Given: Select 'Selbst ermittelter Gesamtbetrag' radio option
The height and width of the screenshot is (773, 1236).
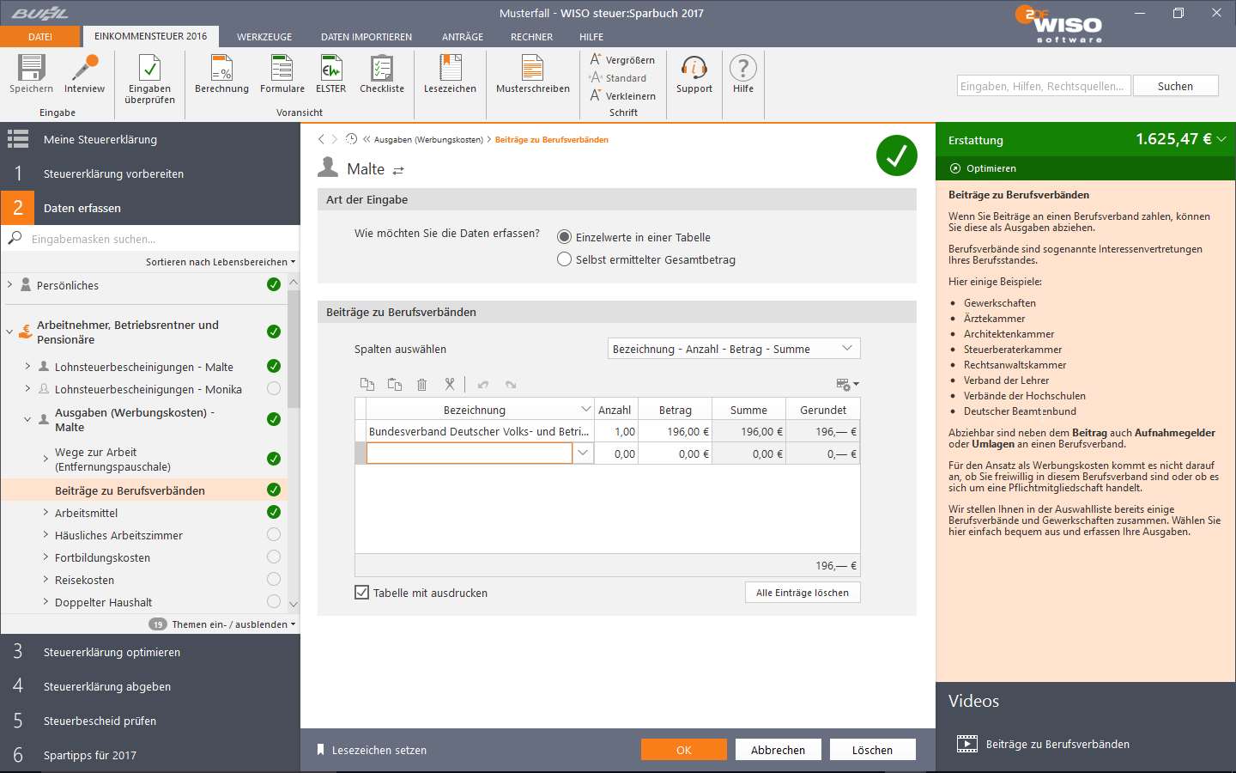Looking at the screenshot, I should point(564,259).
